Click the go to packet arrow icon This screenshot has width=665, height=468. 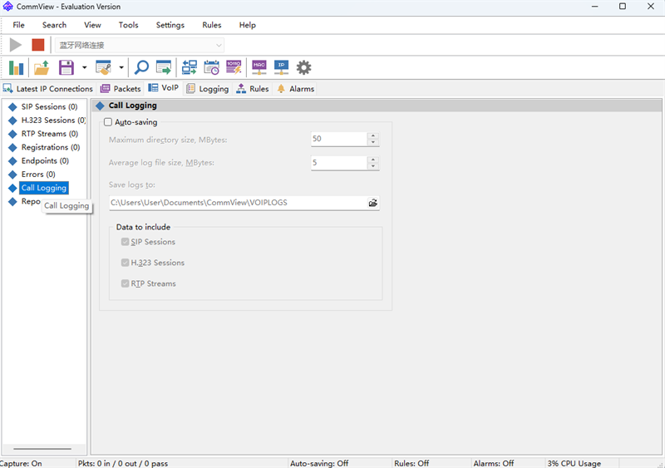point(164,67)
